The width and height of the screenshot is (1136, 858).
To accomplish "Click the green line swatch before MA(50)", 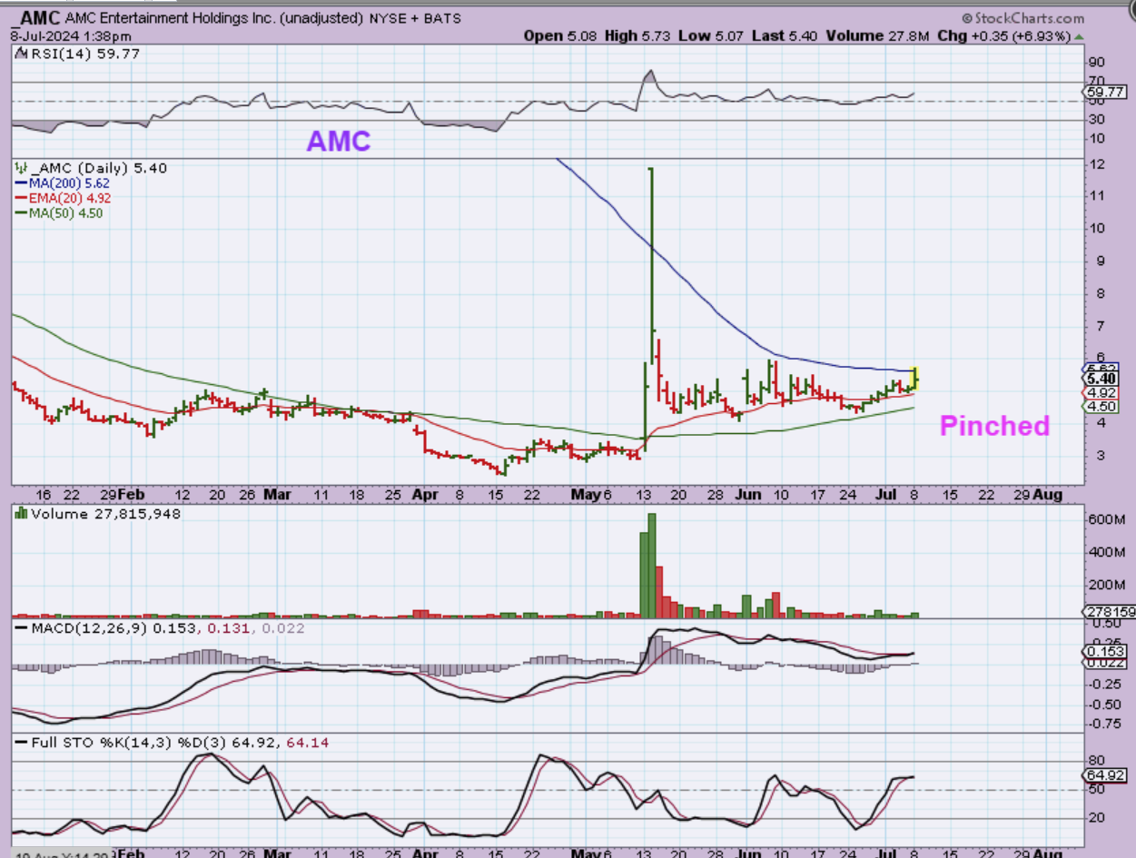I will click(22, 212).
